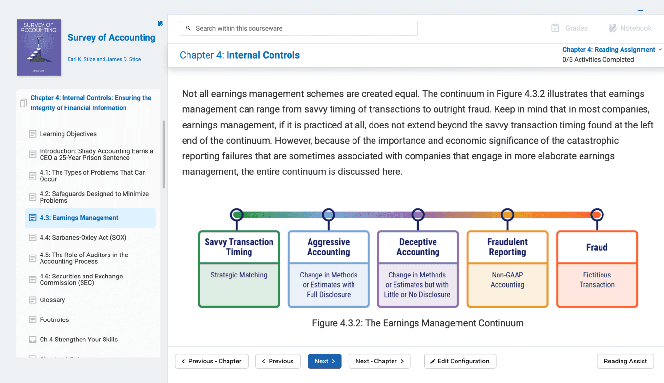
Task: Click orange continuum marker above Fraud
Action: click(x=597, y=214)
